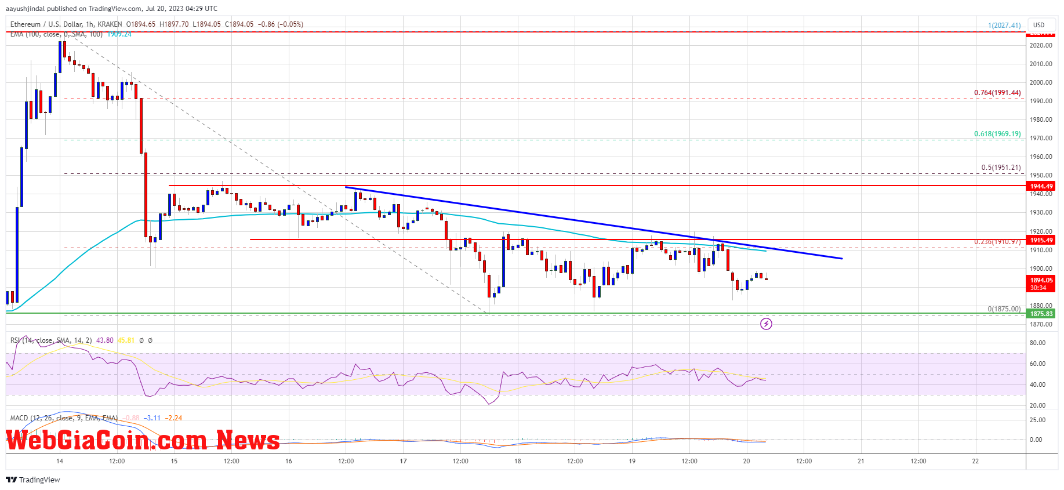
Task: Click the MACD value -2.24
Action: (173, 418)
